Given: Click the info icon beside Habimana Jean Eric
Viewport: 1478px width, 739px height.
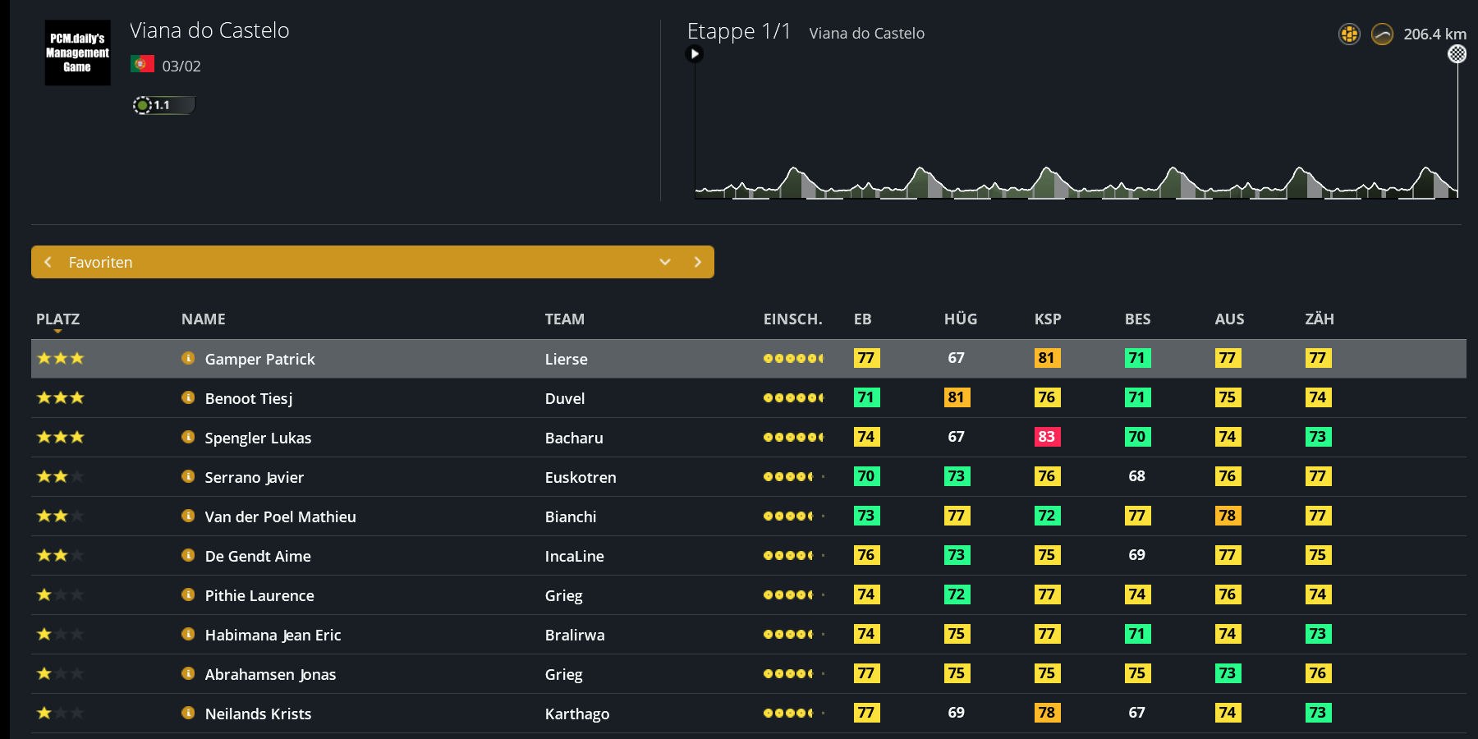Looking at the screenshot, I should click(x=188, y=634).
